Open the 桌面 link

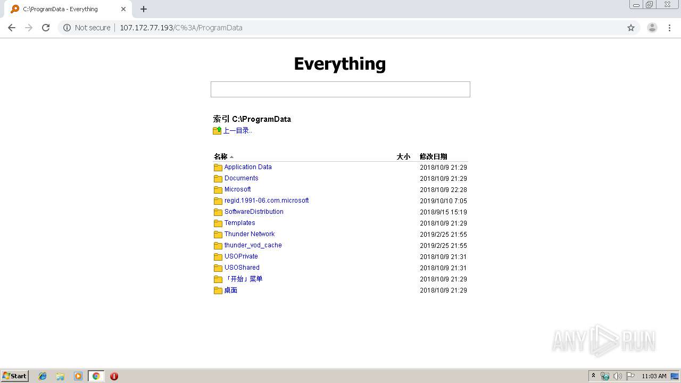[x=231, y=290]
